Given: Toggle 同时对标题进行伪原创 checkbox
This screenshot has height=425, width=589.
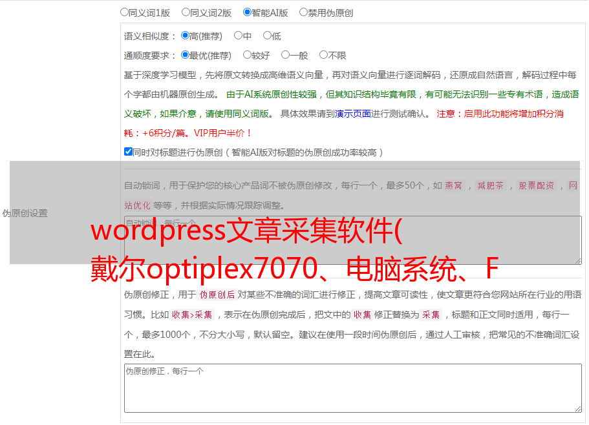Looking at the screenshot, I should click(128, 152).
